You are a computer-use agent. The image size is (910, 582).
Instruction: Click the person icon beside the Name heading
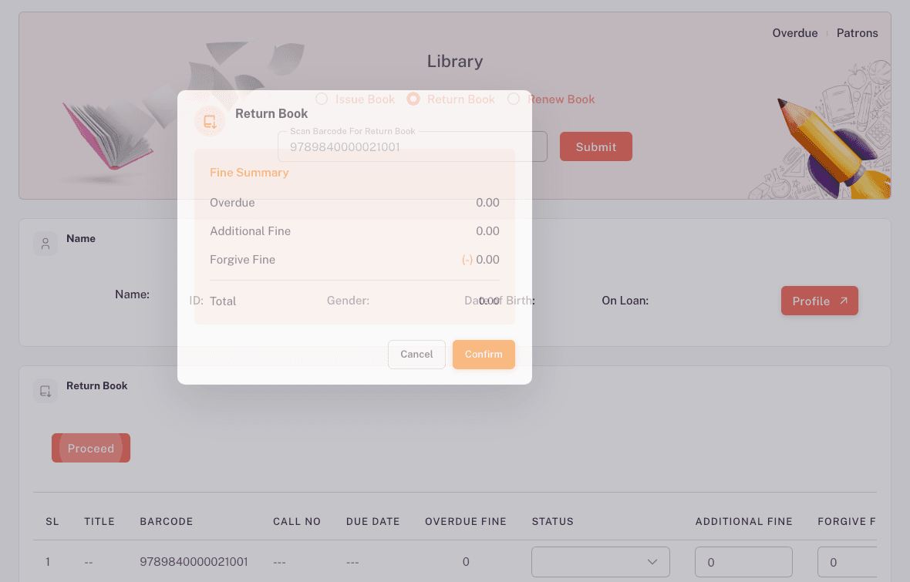pyautogui.click(x=45, y=244)
